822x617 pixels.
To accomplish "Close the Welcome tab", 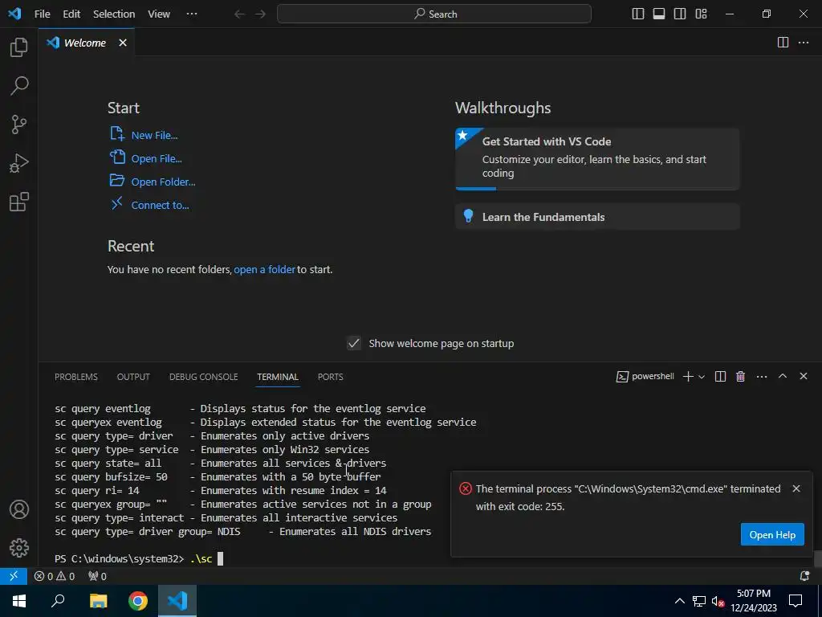I will pos(123,43).
